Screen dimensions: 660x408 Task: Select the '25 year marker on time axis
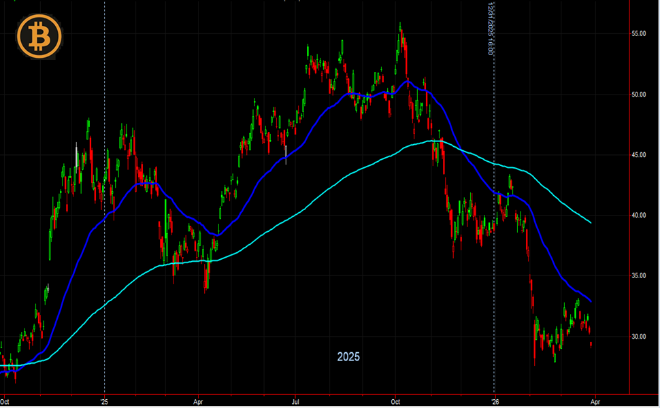coord(104,401)
